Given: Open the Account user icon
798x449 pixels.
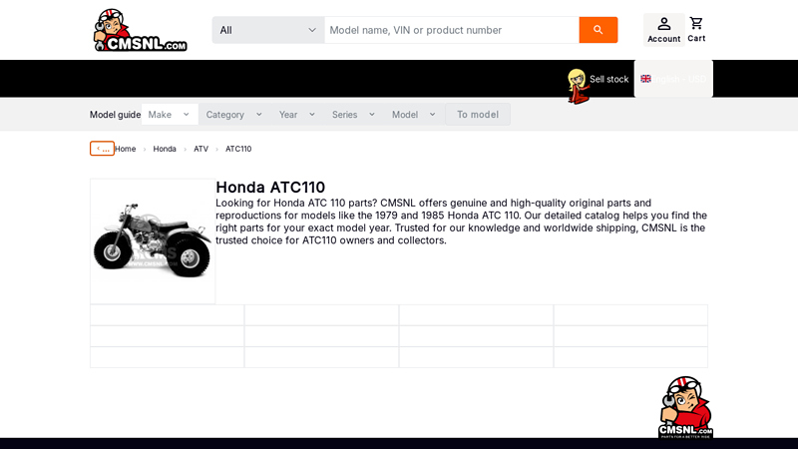Looking at the screenshot, I should 663,24.
